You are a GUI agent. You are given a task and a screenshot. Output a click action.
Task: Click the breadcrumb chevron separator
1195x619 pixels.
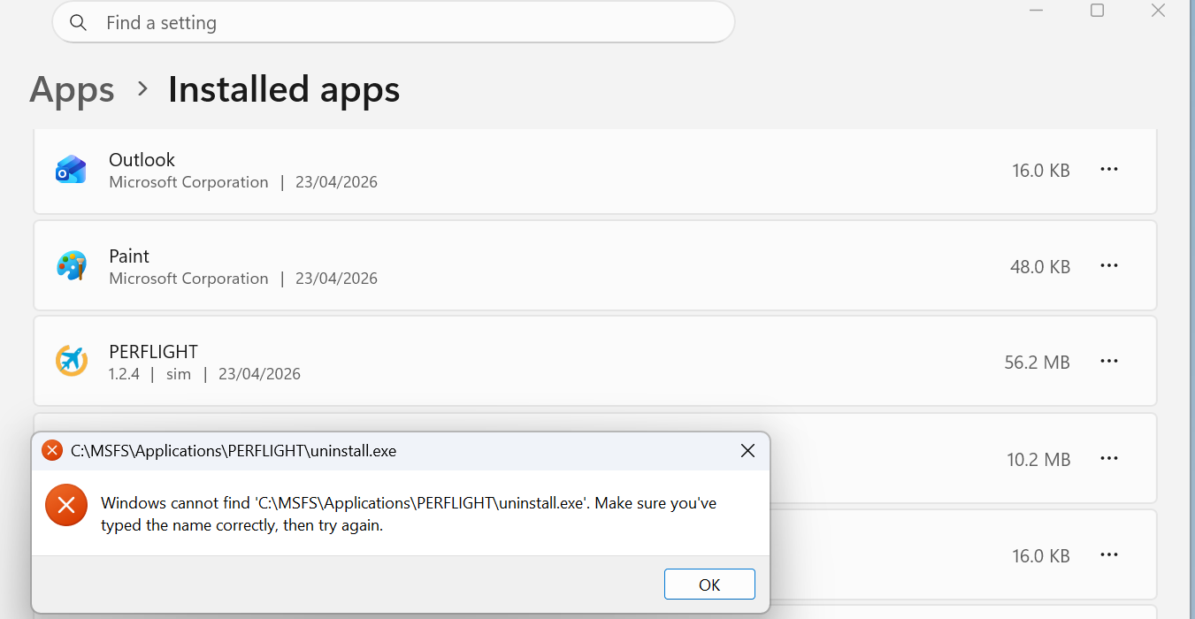tap(142, 89)
